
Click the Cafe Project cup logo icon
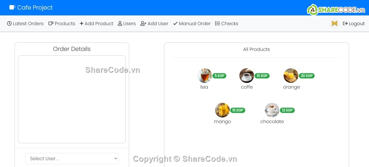point(12,7)
